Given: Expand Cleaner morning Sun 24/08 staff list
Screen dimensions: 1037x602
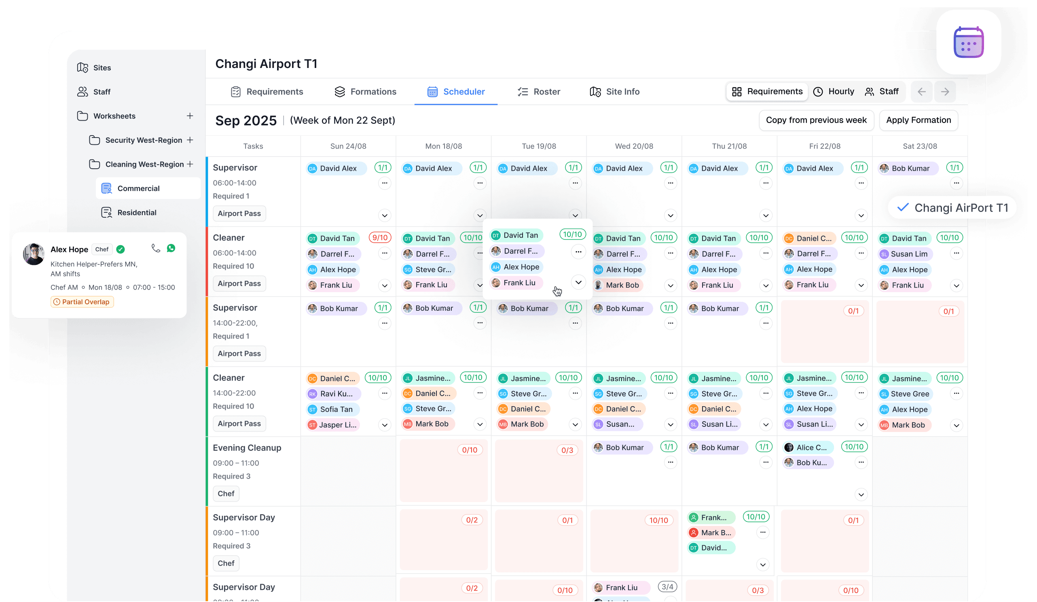Looking at the screenshot, I should tap(384, 286).
